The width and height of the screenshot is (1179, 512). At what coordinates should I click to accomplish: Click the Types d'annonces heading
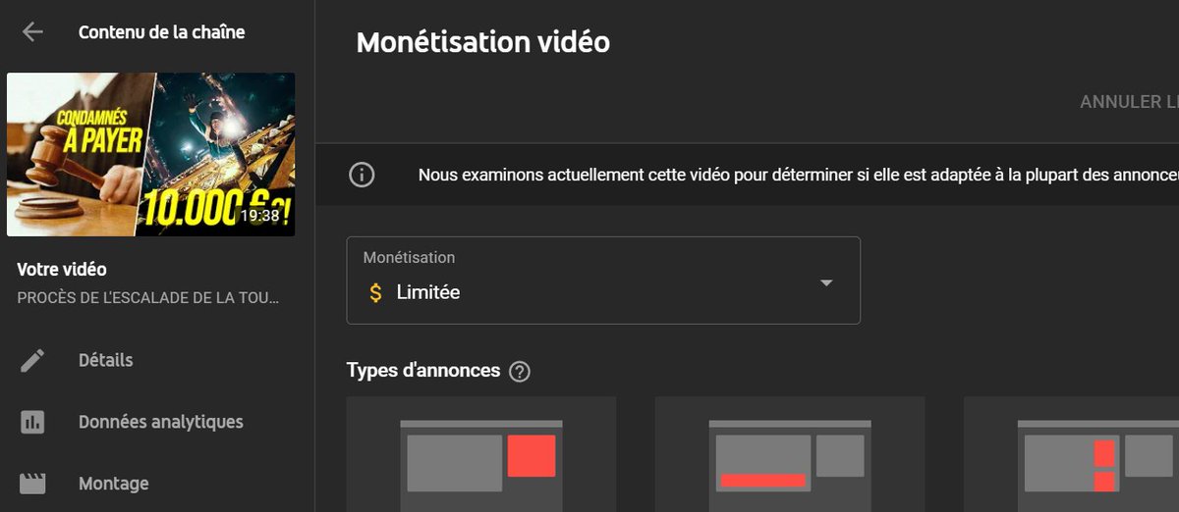pyautogui.click(x=423, y=371)
